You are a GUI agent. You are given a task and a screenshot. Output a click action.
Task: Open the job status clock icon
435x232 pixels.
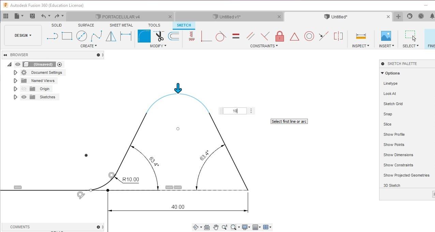(421, 16)
